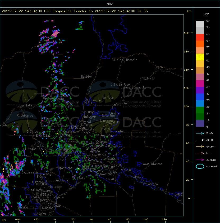Click the 'Ugarteche' map label
The width and height of the screenshot is (220, 223).
65,168
